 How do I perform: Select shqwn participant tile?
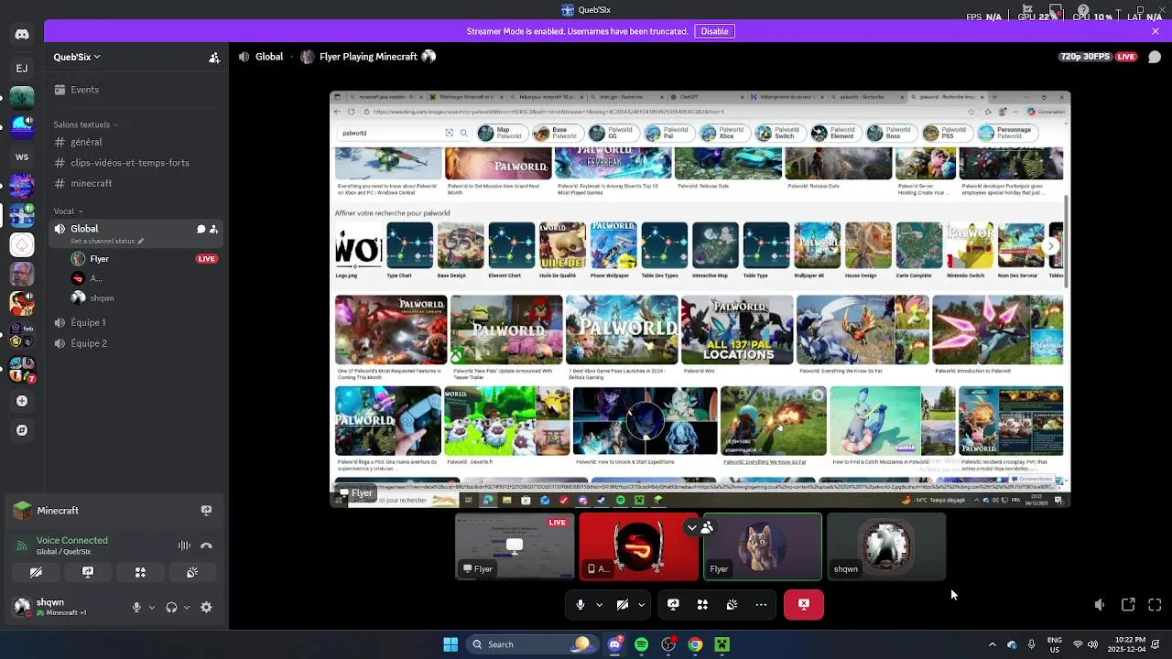pos(886,546)
